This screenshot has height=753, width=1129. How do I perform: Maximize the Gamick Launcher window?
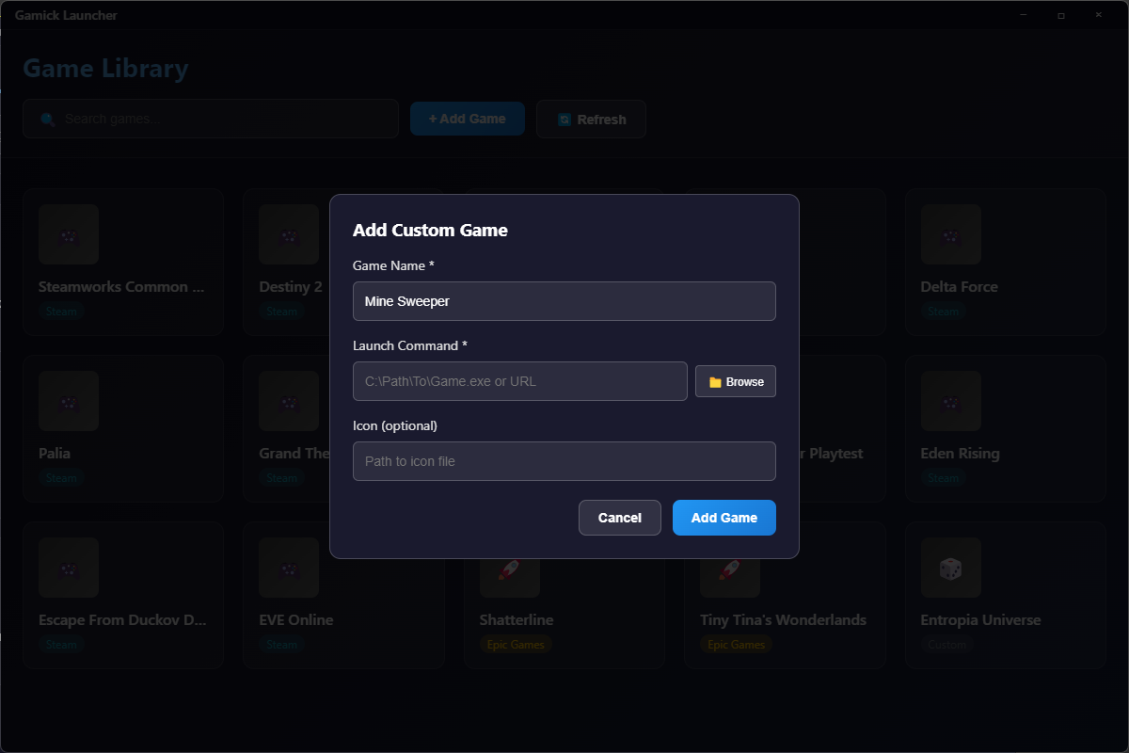tap(1060, 15)
